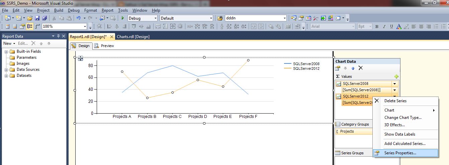Open the Chart submenu entry

pos(405,110)
